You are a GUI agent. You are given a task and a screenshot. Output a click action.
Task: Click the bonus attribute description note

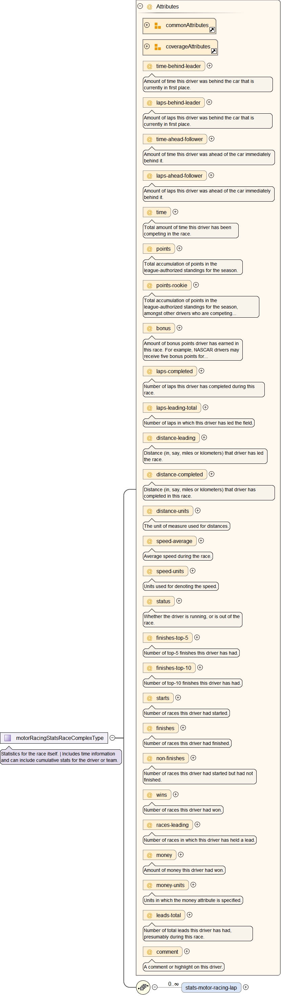tap(192, 350)
